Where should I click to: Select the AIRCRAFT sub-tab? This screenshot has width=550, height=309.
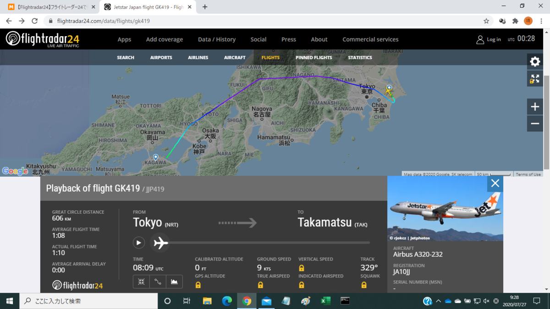coord(235,58)
